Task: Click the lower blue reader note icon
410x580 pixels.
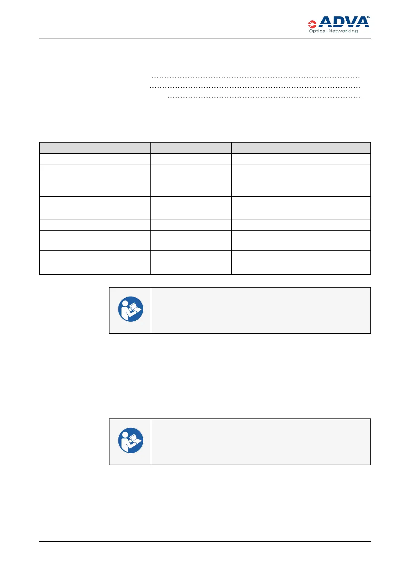Action: click(x=130, y=441)
